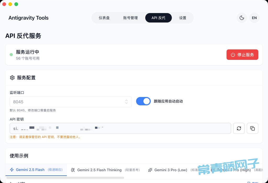Click the gear icon beside 服务配置

click(12, 78)
